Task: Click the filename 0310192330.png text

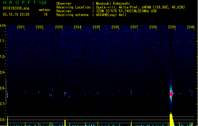Action: tap(16, 8)
